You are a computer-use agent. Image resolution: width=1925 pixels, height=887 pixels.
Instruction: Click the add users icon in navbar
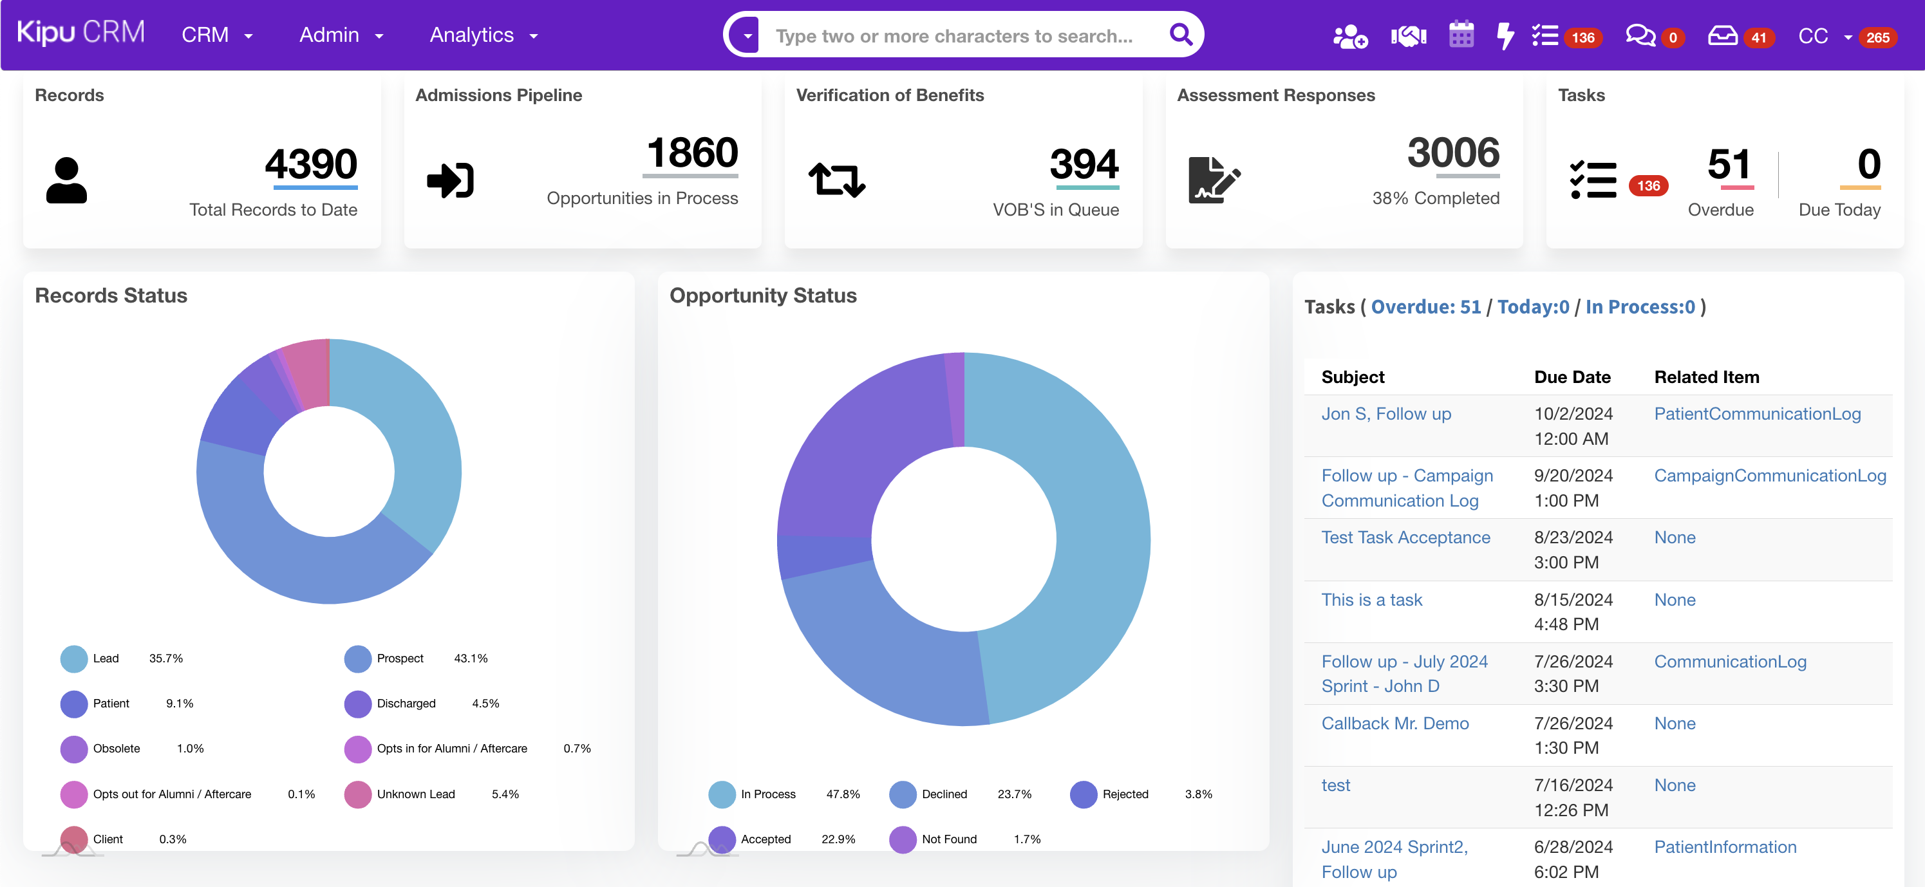[1349, 36]
